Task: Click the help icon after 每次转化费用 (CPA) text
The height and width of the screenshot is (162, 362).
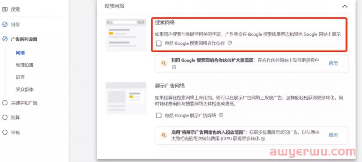Action: tap(263, 139)
